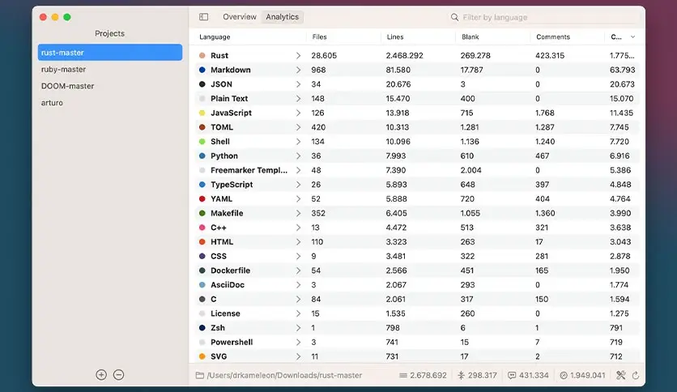
Task: Click the HTML language name
Action: click(222, 242)
